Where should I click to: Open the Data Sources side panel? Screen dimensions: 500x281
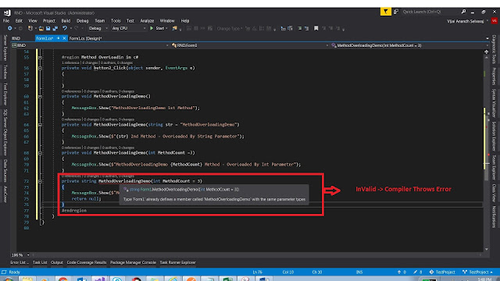point(5,171)
